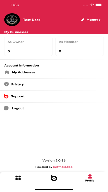The width and height of the screenshot is (108, 192).
Task: Tap the red busyness logo beside Support
Action: (6, 96)
